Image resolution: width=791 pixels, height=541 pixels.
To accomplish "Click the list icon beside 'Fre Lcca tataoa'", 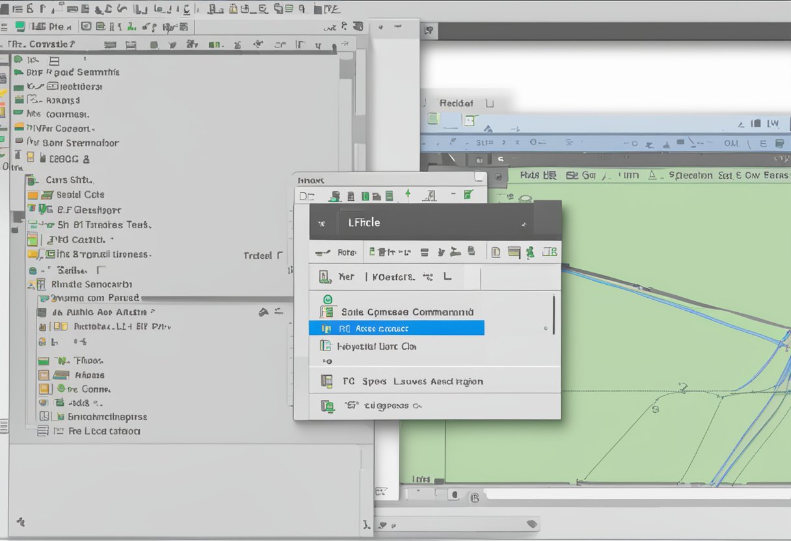I will (x=43, y=431).
